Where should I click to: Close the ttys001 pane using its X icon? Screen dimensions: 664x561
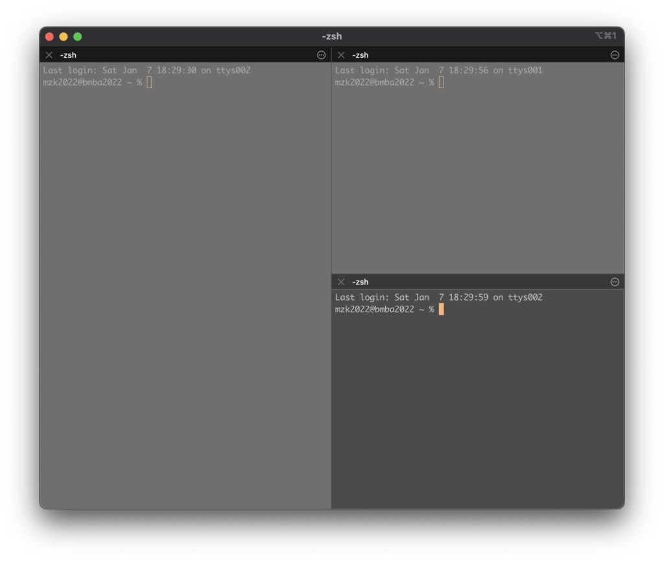341,55
